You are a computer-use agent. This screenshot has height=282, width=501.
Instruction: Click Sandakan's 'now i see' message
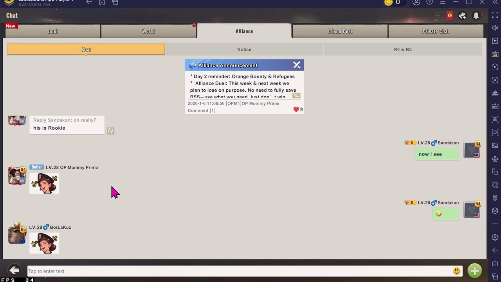click(437, 154)
